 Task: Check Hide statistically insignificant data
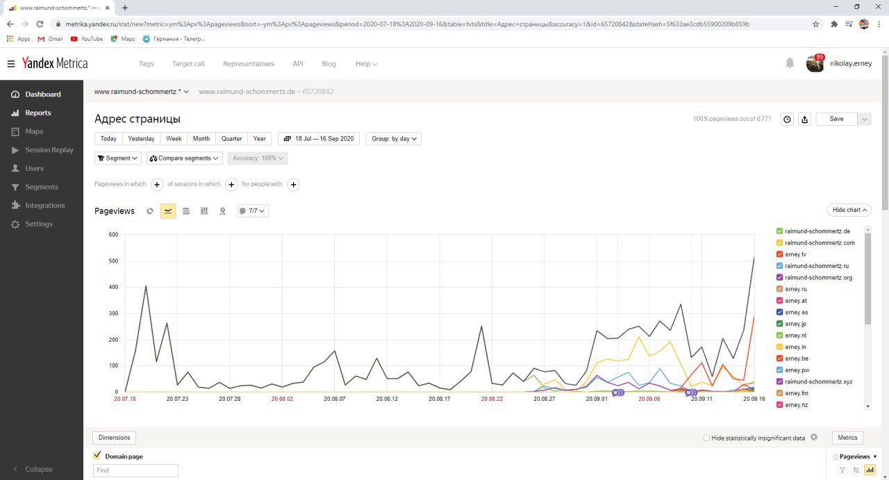point(706,438)
